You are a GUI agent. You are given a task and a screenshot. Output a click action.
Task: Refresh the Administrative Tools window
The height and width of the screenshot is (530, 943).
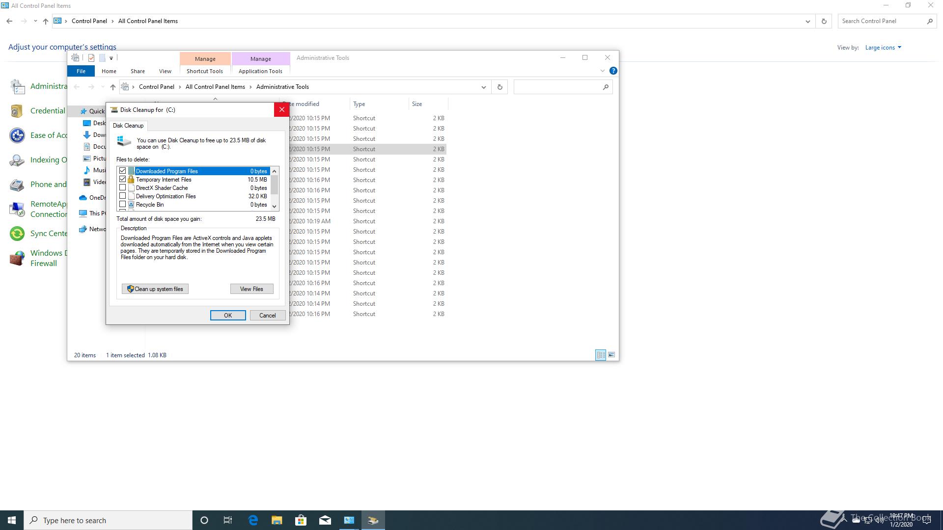pos(499,87)
